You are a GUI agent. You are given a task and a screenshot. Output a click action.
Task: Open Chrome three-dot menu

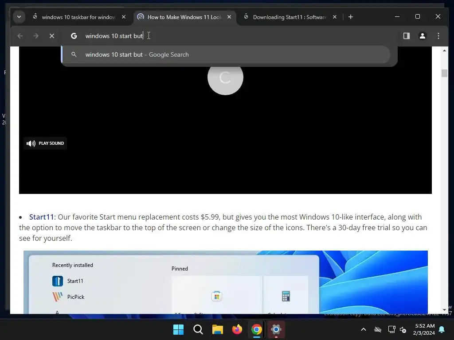tap(438, 36)
